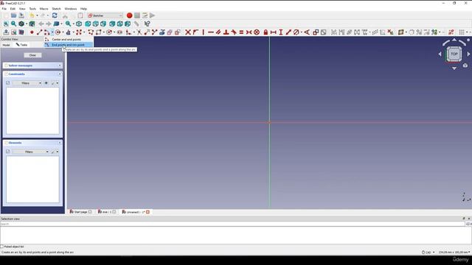Click the Undo arrow icon
Viewport: 472px width, 265px height.
[x=32, y=15]
